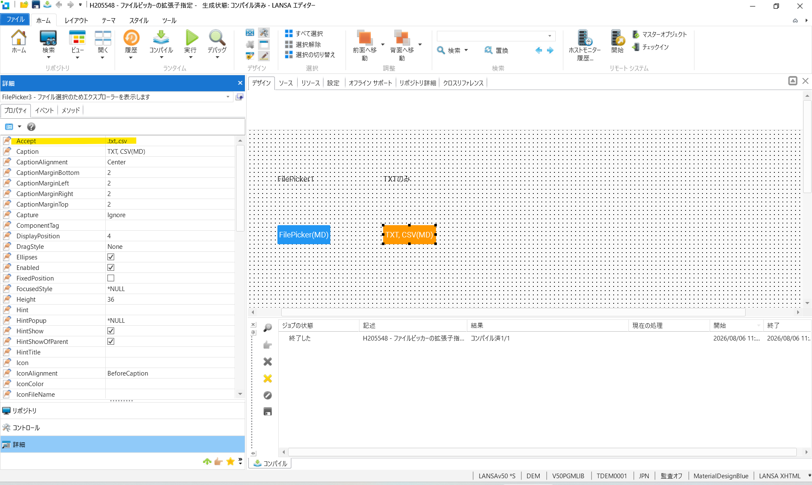Click the help question mark icon in details panel
This screenshot has height=485, width=812.
[31, 127]
